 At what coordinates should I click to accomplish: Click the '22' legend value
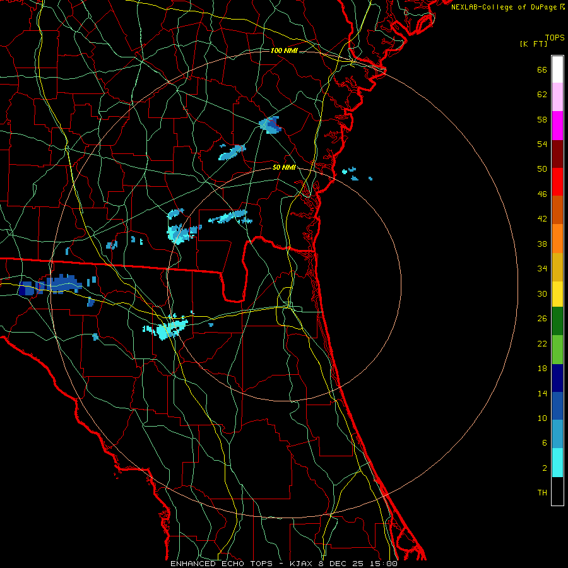pyautogui.click(x=542, y=344)
